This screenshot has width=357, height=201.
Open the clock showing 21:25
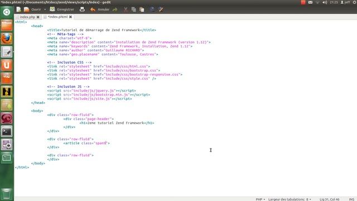tap(334, 2)
